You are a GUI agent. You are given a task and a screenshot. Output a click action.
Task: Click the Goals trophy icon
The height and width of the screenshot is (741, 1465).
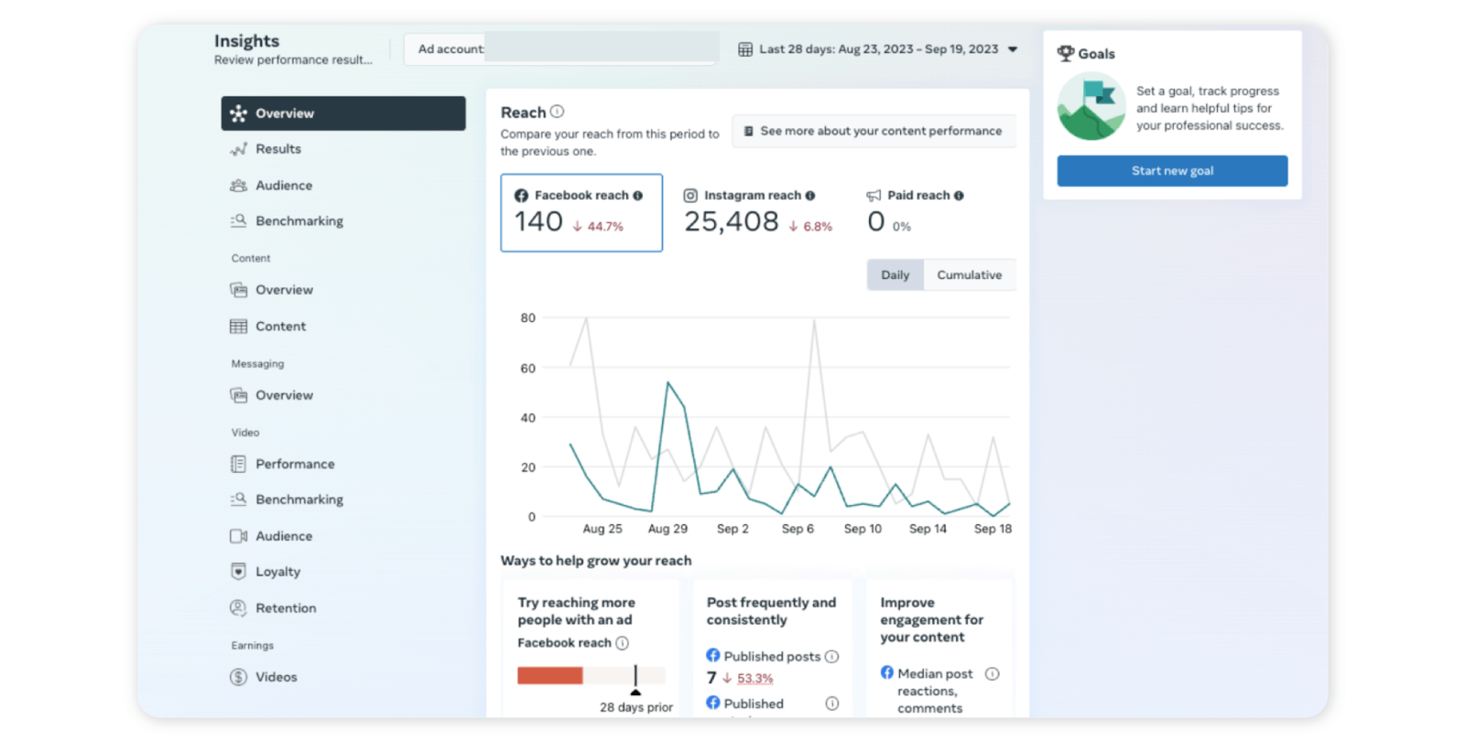point(1066,54)
